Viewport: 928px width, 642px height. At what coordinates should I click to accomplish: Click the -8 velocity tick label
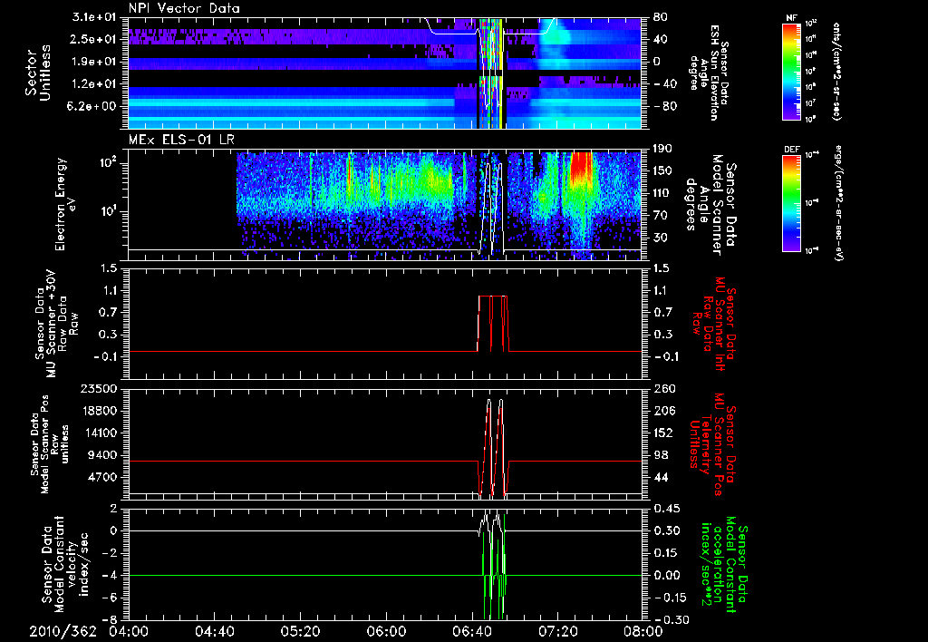coord(111,619)
